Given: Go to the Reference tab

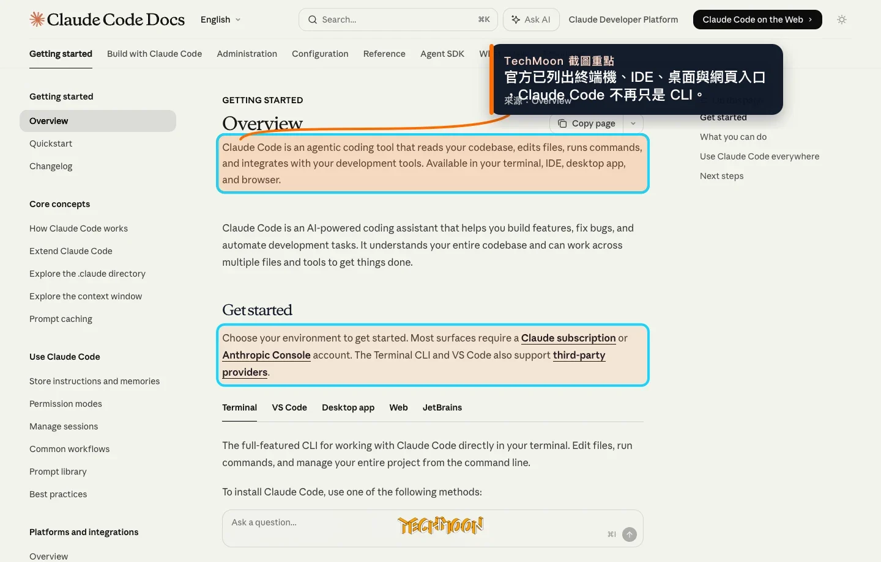Looking at the screenshot, I should [384, 54].
